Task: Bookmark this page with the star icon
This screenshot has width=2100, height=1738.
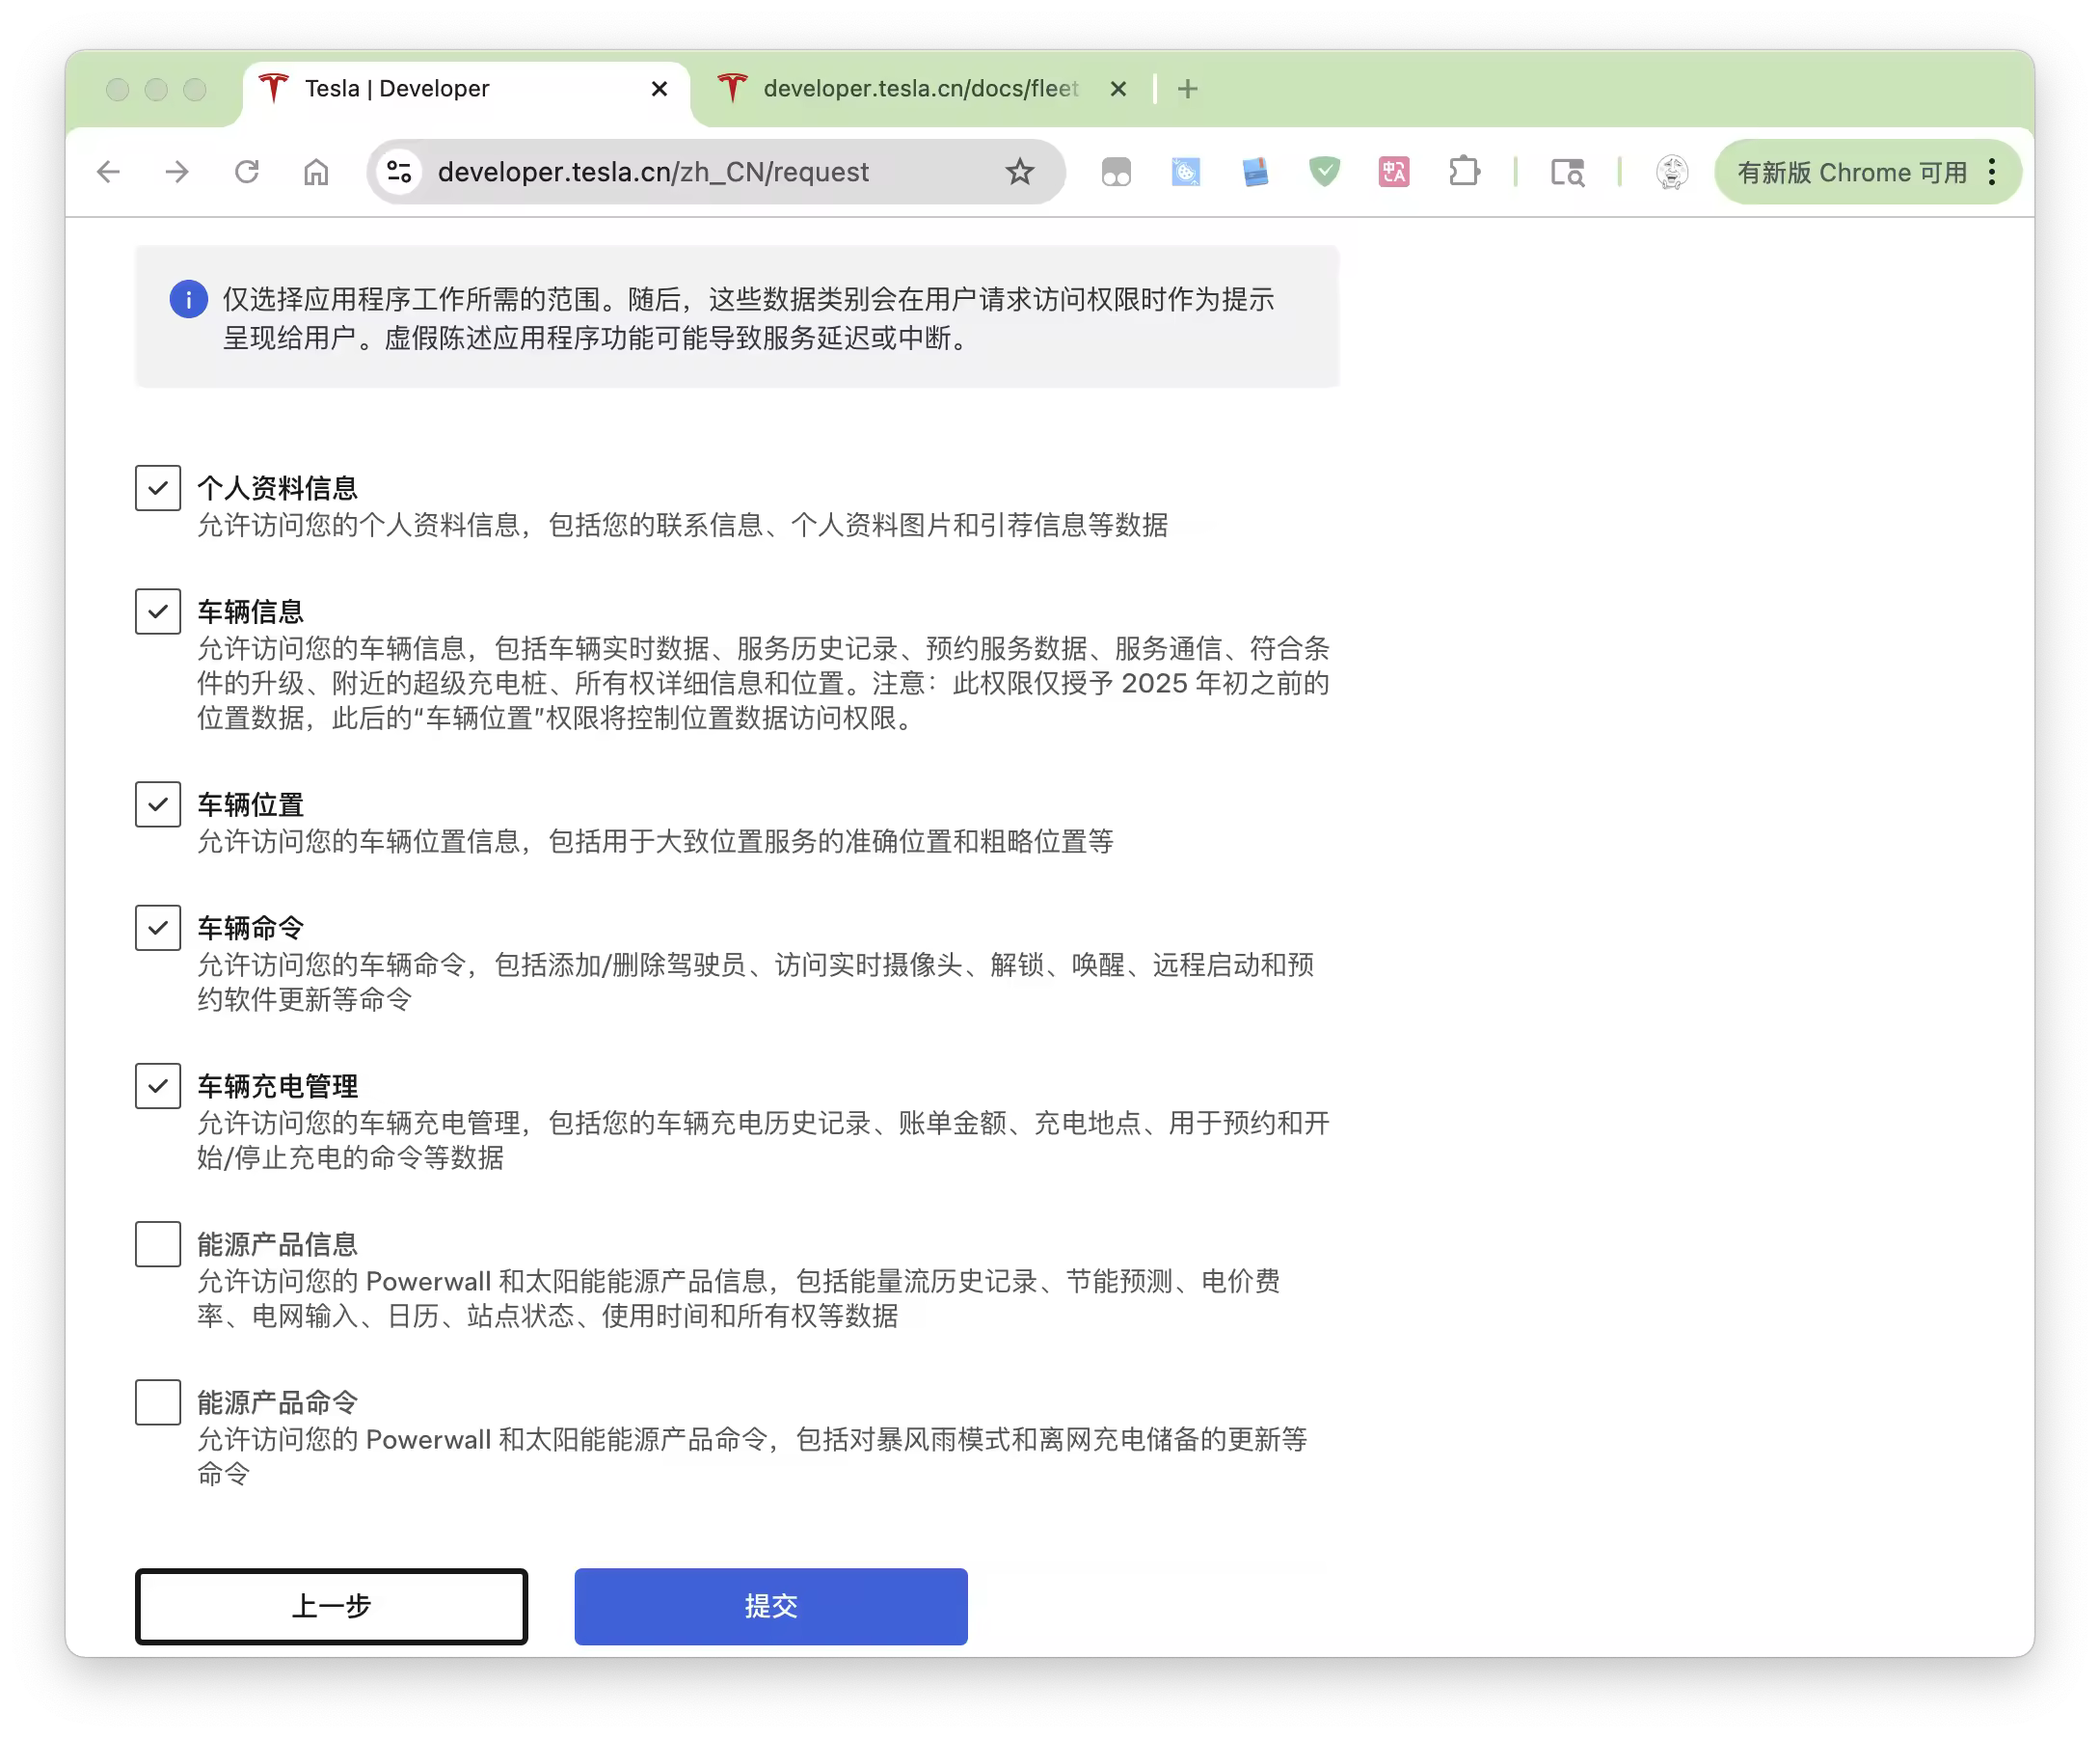Action: 1019,172
